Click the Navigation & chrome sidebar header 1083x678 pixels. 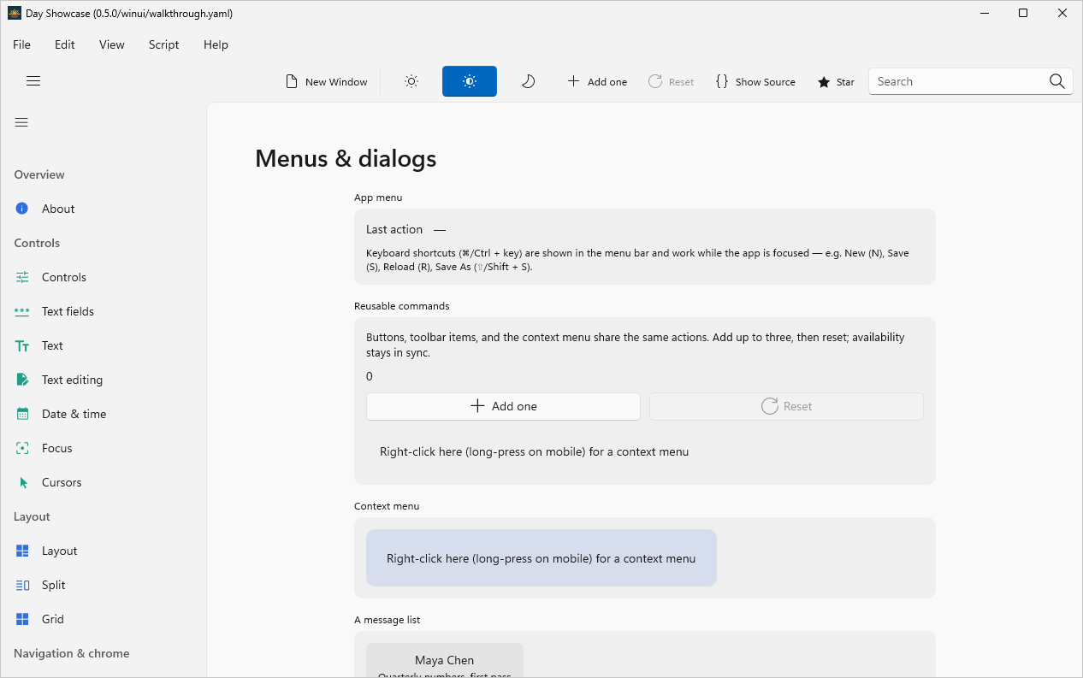72,653
